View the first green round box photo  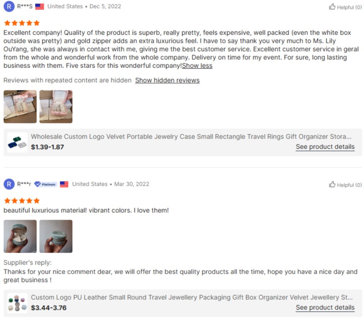click(20, 236)
